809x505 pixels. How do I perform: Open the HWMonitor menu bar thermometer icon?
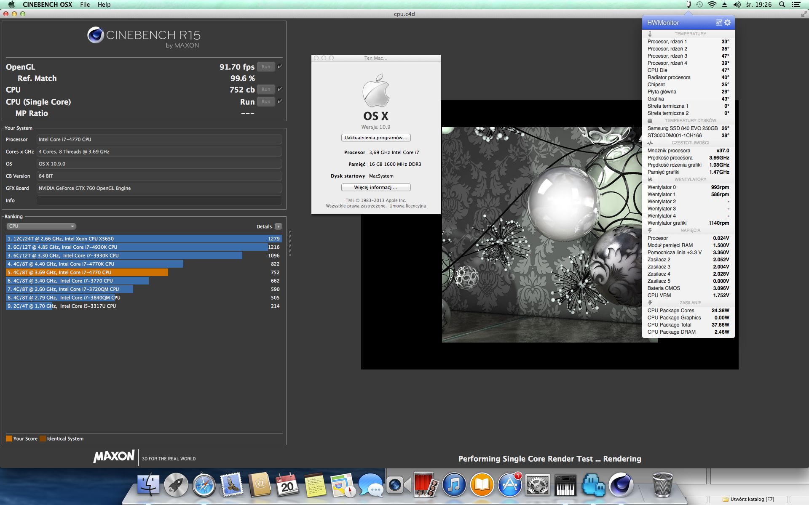pos(688,5)
